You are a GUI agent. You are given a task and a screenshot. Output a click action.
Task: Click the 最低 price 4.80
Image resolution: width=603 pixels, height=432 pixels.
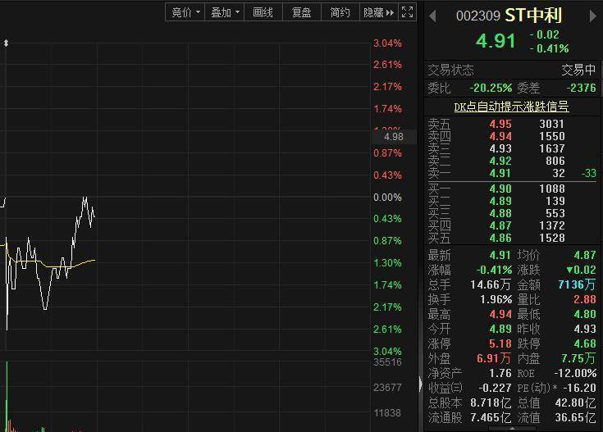click(x=585, y=314)
